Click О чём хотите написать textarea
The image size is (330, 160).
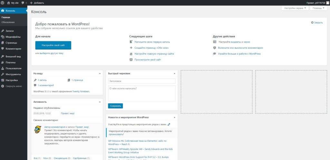point(142,93)
